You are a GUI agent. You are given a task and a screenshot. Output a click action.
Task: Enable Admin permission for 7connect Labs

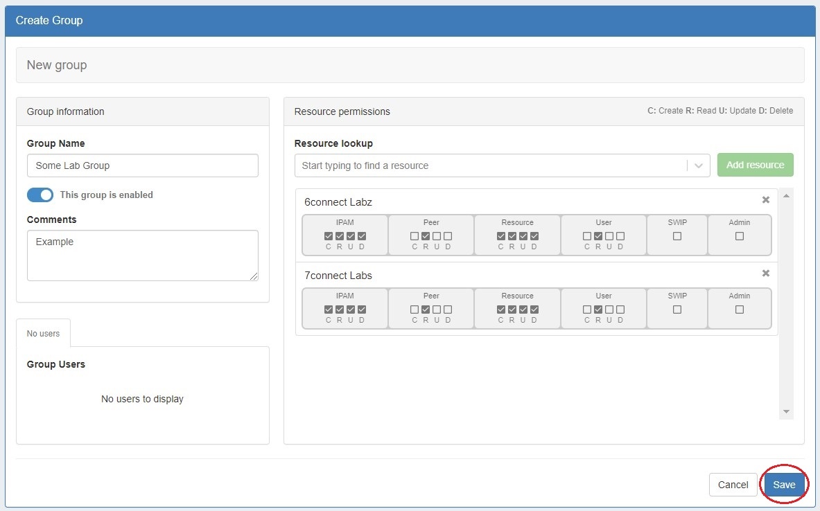(739, 310)
